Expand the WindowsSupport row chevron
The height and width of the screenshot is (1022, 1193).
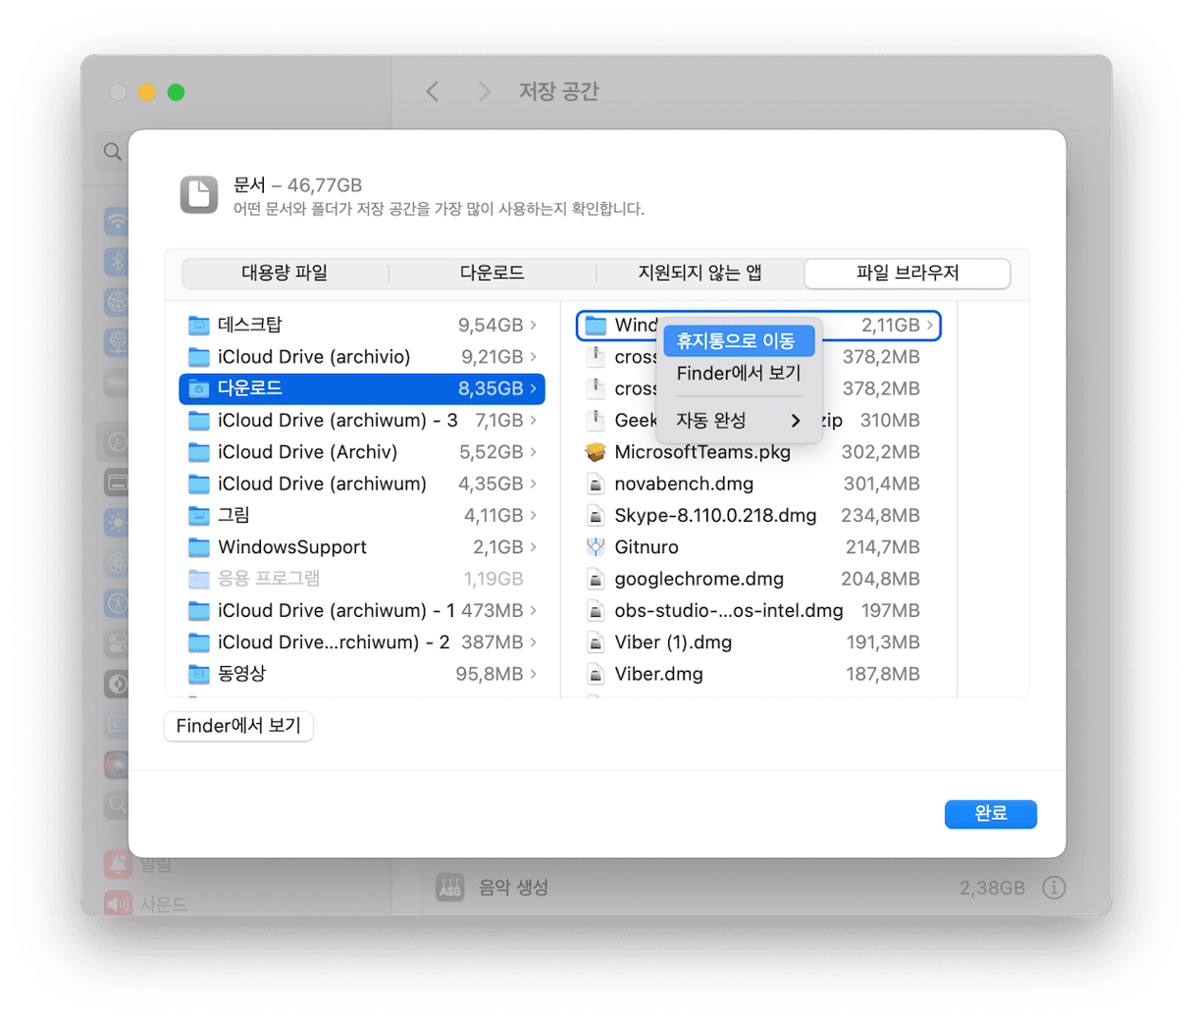pos(534,547)
